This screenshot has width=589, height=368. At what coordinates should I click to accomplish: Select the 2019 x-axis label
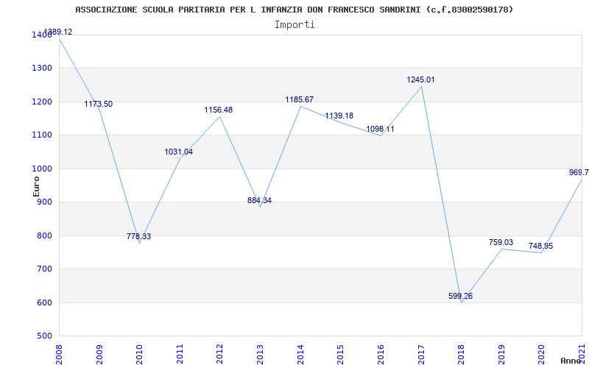[x=501, y=355]
